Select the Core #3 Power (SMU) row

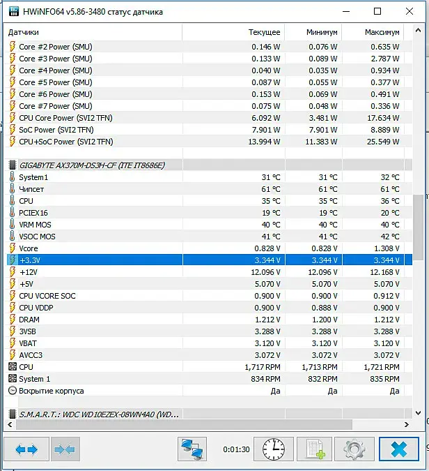pos(208,59)
